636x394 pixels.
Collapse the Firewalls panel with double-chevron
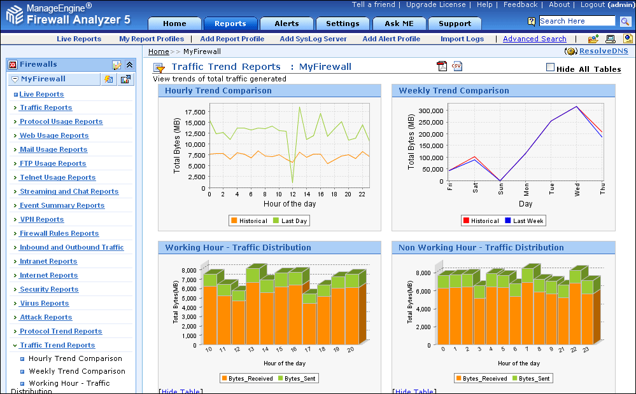(129, 65)
